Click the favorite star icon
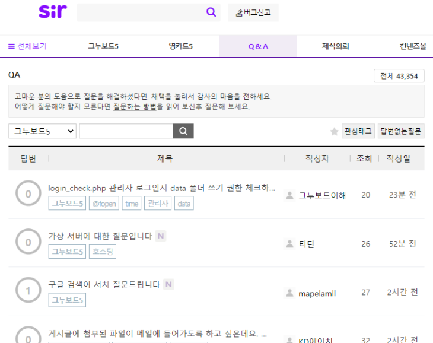Viewport: 433px width, 343px height. [x=334, y=131]
